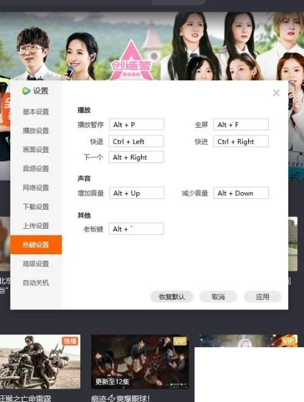Go to the 上传设置 tab

(x=36, y=226)
